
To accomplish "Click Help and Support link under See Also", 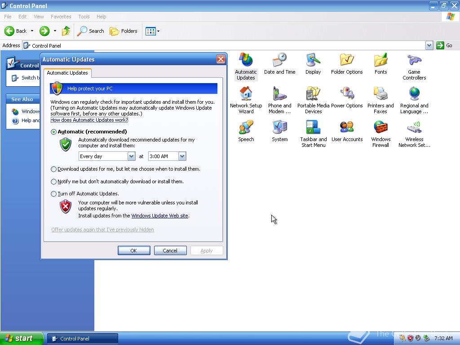I will (26, 120).
